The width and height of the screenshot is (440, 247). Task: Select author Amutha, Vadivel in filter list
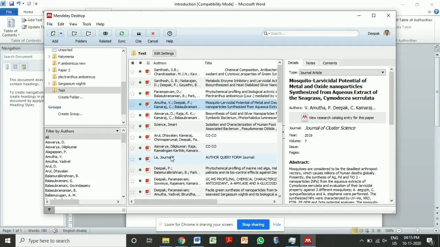pos(58,161)
